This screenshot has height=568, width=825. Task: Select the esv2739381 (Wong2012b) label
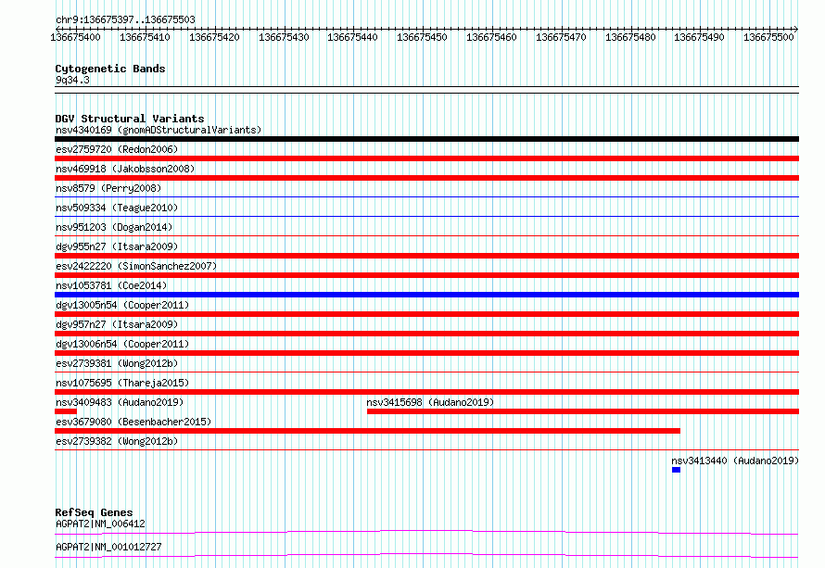(x=117, y=363)
